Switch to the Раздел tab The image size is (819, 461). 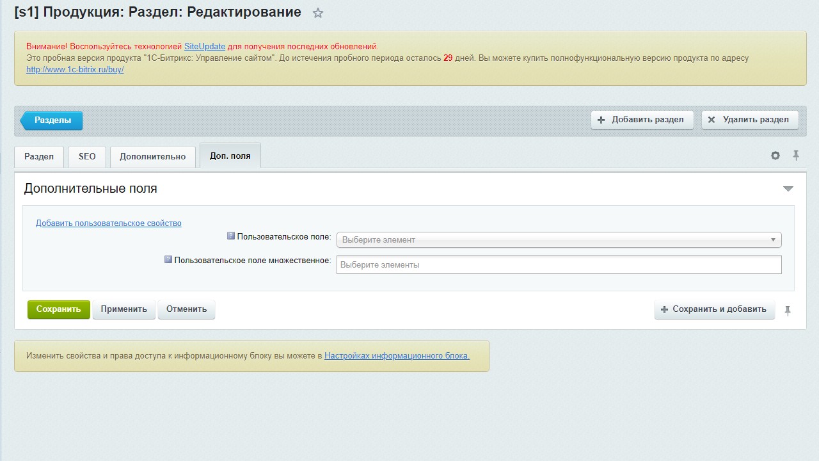tap(39, 157)
